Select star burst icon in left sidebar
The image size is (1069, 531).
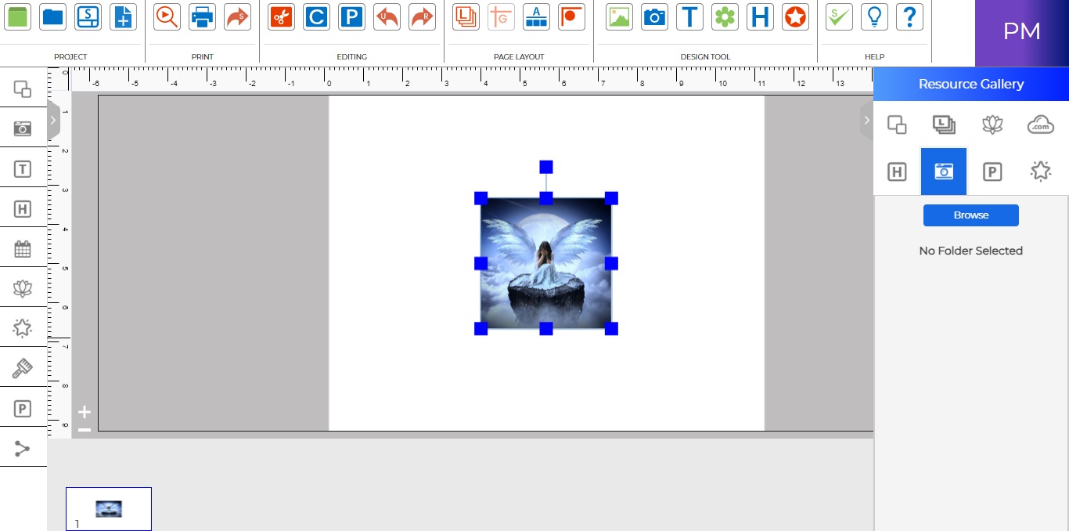click(x=23, y=328)
